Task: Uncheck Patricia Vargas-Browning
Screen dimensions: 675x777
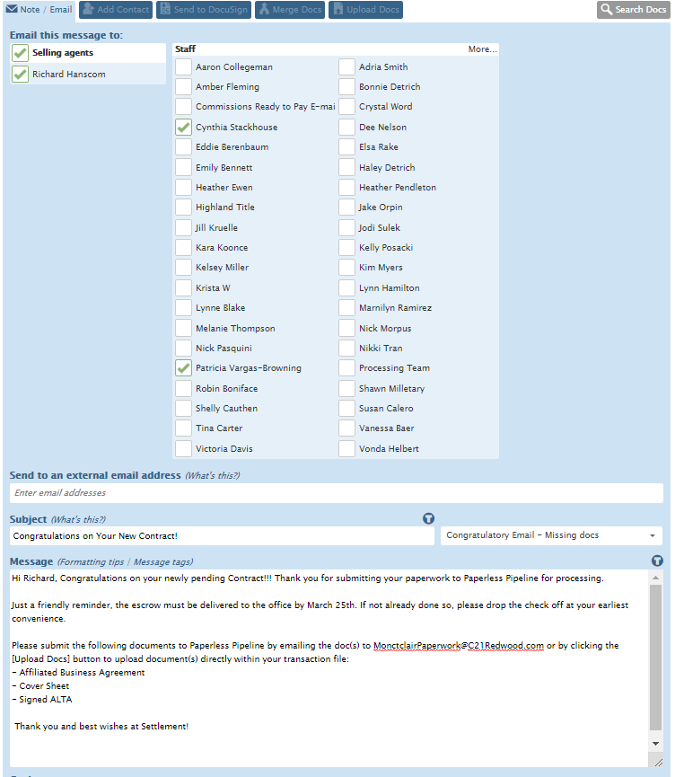Action: (x=183, y=368)
